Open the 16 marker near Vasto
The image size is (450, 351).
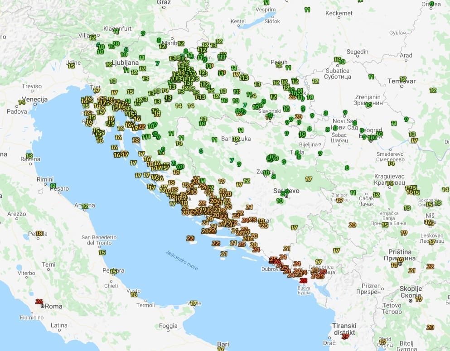point(134,294)
